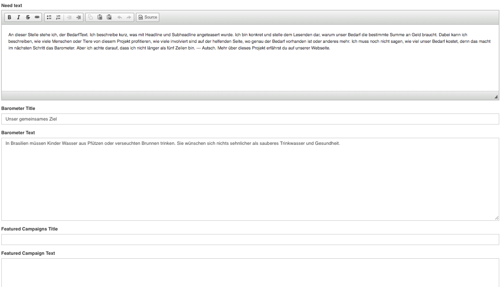Screen dimensions: 501x287
Task: Click the 'Barometer Text' label
Action: (x=18, y=132)
